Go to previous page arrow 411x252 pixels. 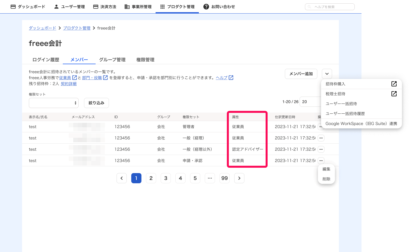[122, 178]
